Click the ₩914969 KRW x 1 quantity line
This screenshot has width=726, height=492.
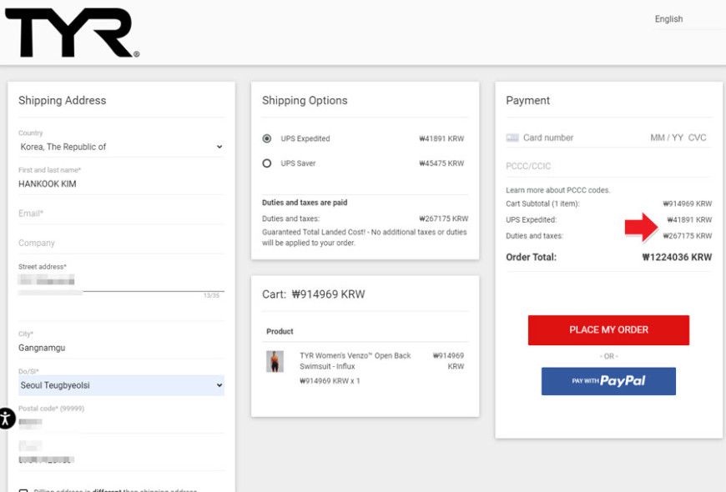coord(330,381)
